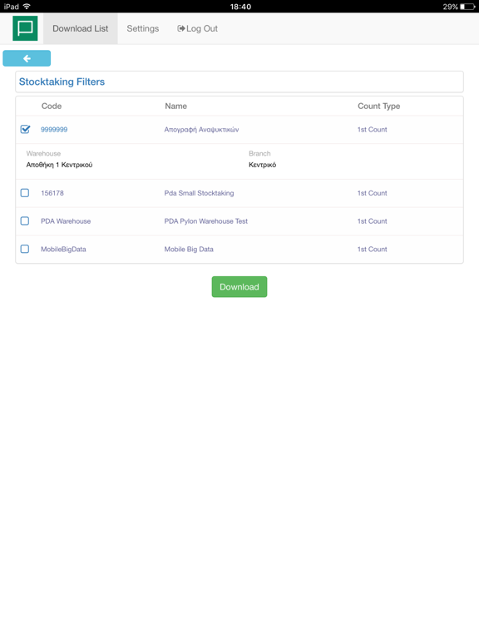Switch to the Settings tab
479x639 pixels.
[142, 28]
